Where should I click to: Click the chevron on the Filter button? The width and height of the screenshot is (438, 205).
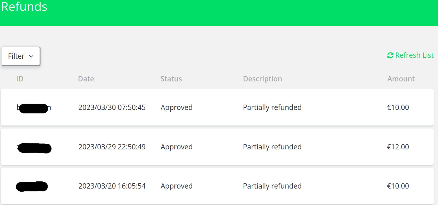[x=31, y=56]
